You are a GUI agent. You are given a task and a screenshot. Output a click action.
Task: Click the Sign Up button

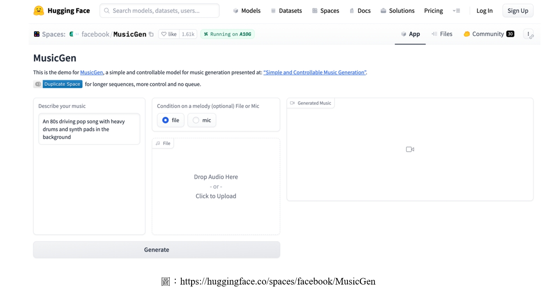coord(518,11)
